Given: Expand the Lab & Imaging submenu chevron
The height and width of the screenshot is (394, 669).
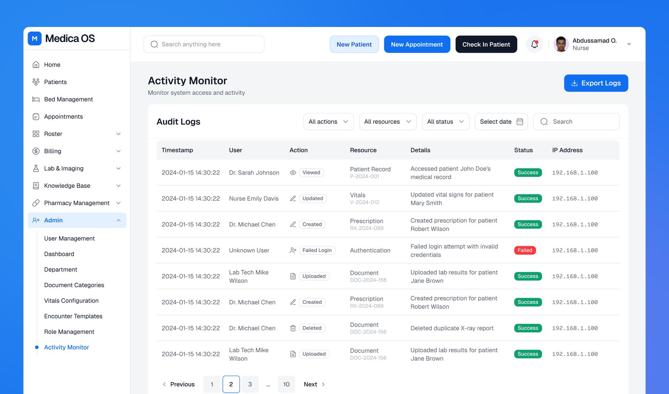Looking at the screenshot, I should click(118, 168).
